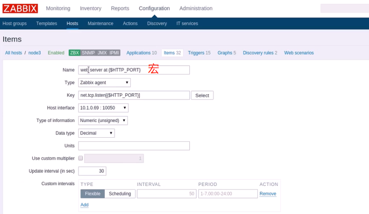
Task: Enable Use custom multiplier checkbox
Action: [x=81, y=158]
